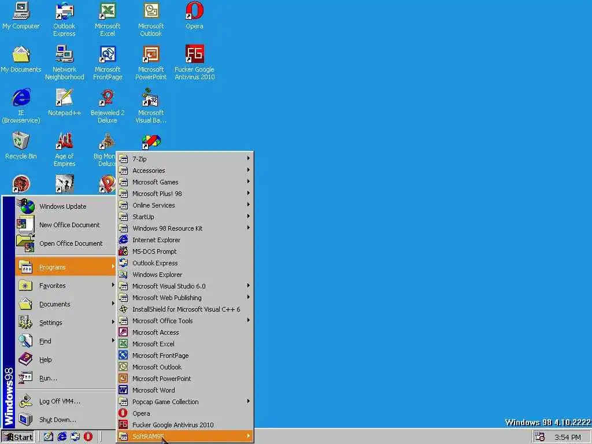Launch Microsoft Excel from Programs menu
The height and width of the screenshot is (444, 592).
click(185, 344)
